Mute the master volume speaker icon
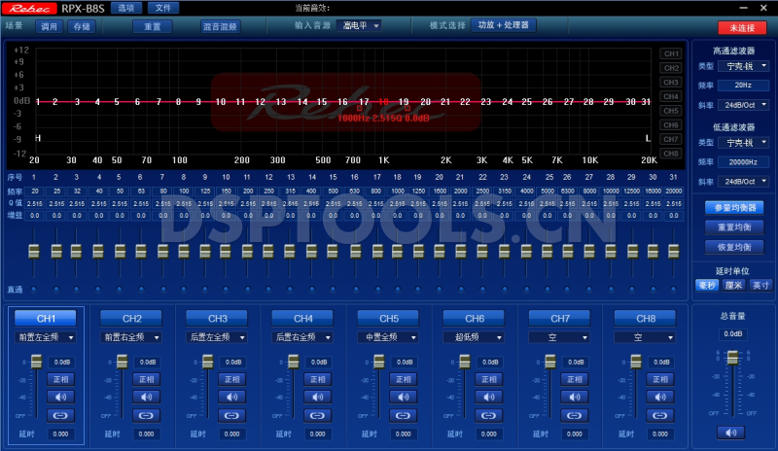The width and height of the screenshot is (778, 451). click(731, 433)
